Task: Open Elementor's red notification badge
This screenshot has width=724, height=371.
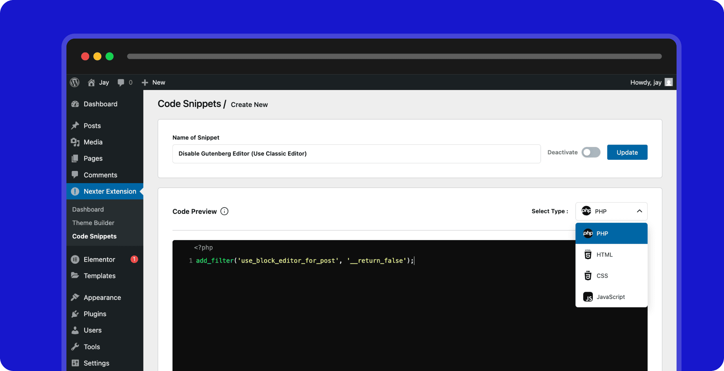Action: pyautogui.click(x=134, y=259)
